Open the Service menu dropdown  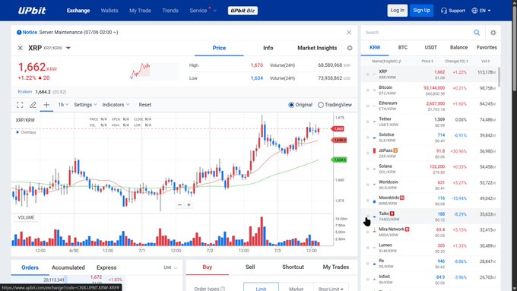pyautogui.click(x=203, y=11)
